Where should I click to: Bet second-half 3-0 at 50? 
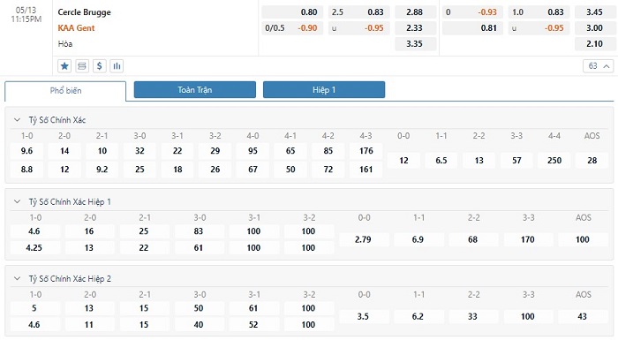(x=199, y=308)
